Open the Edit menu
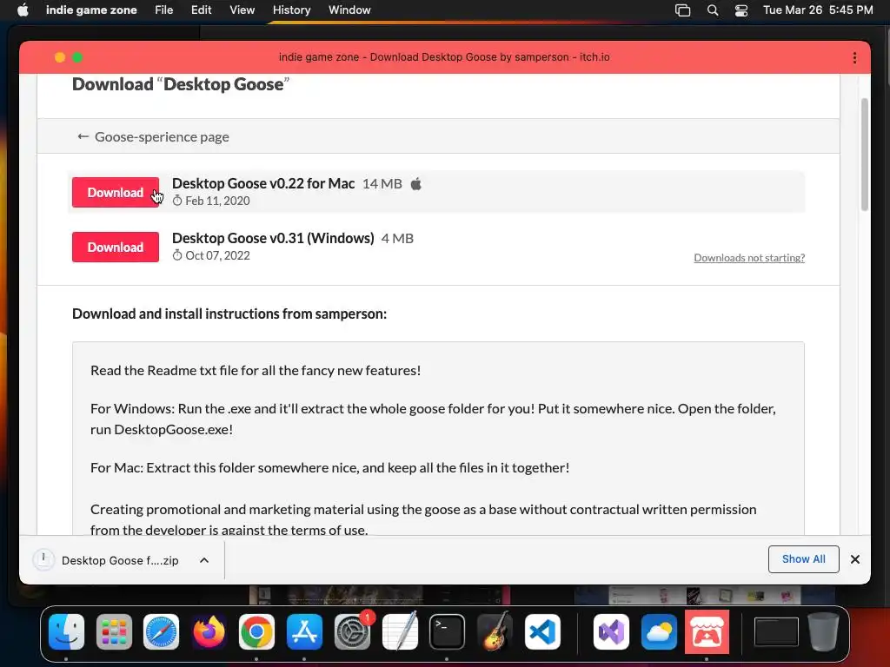Screen dimensions: 890x667 point(201,10)
